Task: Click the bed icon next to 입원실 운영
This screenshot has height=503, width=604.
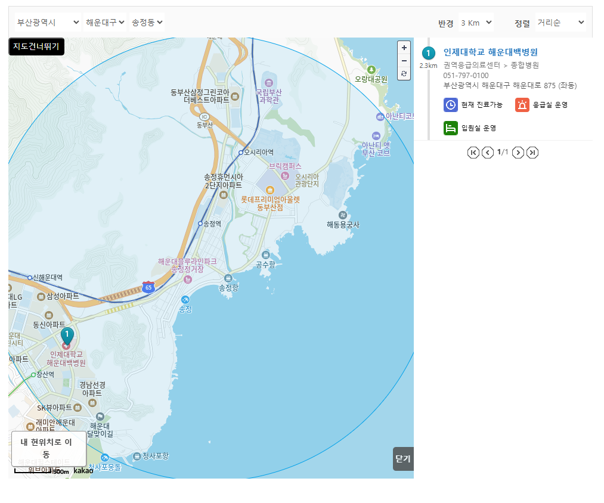Action: pos(451,128)
